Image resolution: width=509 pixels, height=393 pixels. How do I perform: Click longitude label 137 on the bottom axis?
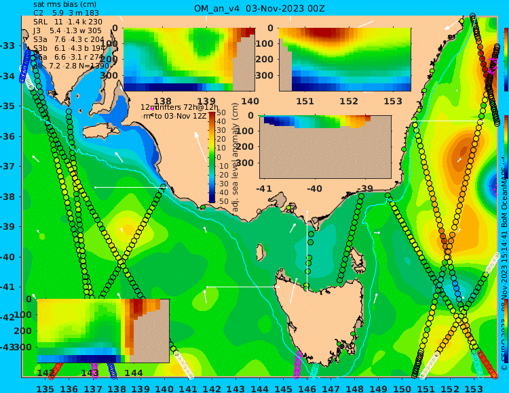coord(93,388)
